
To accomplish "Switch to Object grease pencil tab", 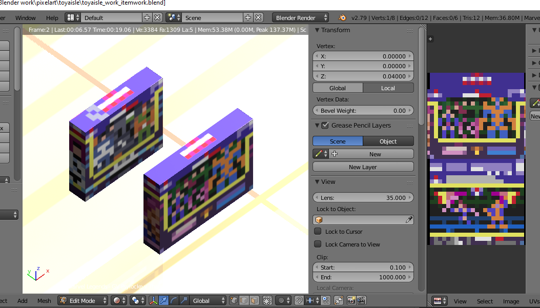I will point(388,141).
